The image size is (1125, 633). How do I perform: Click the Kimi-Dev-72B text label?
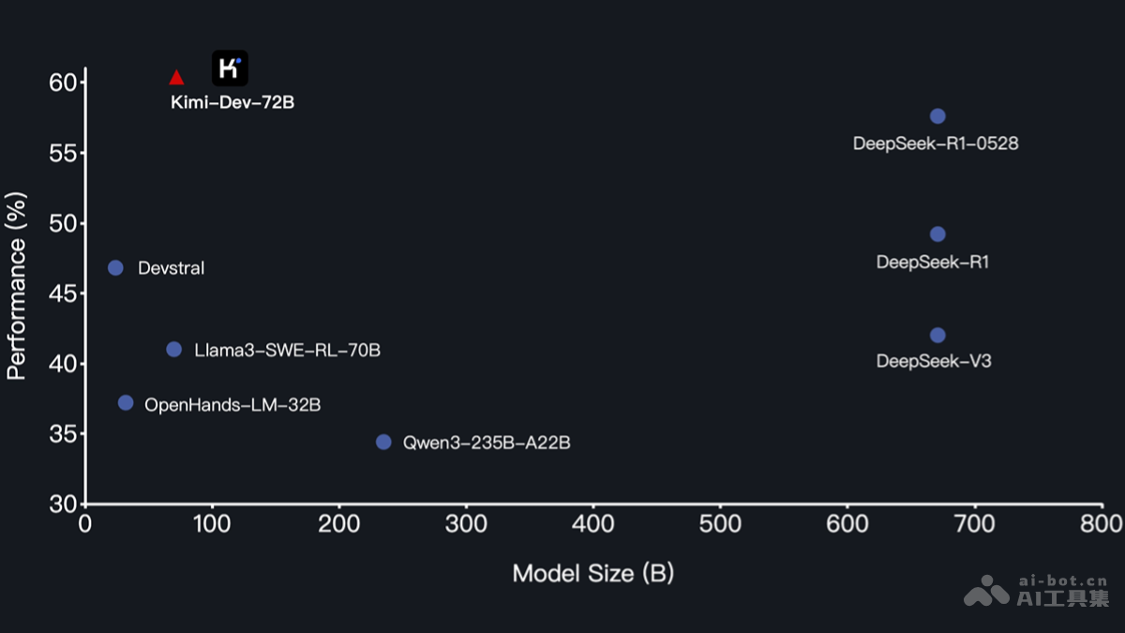pos(232,102)
